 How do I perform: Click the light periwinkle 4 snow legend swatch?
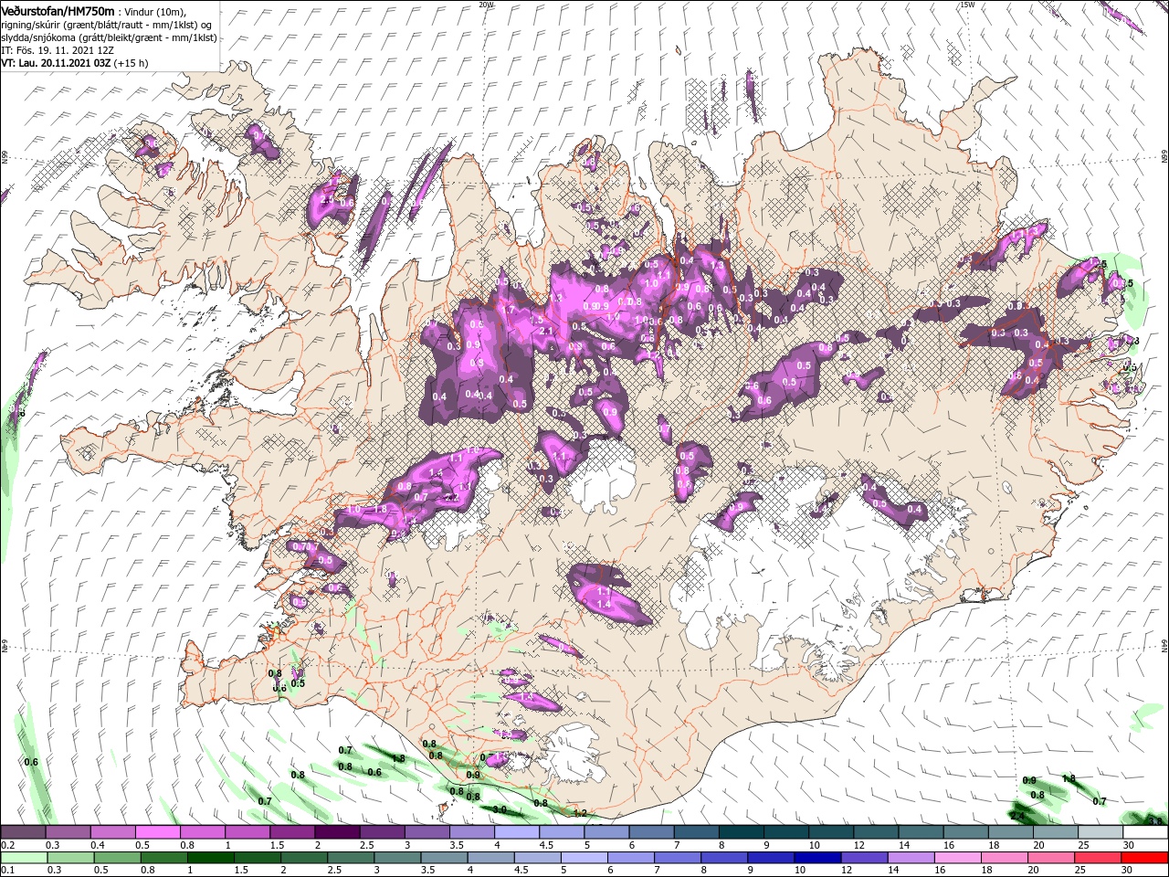click(x=517, y=832)
